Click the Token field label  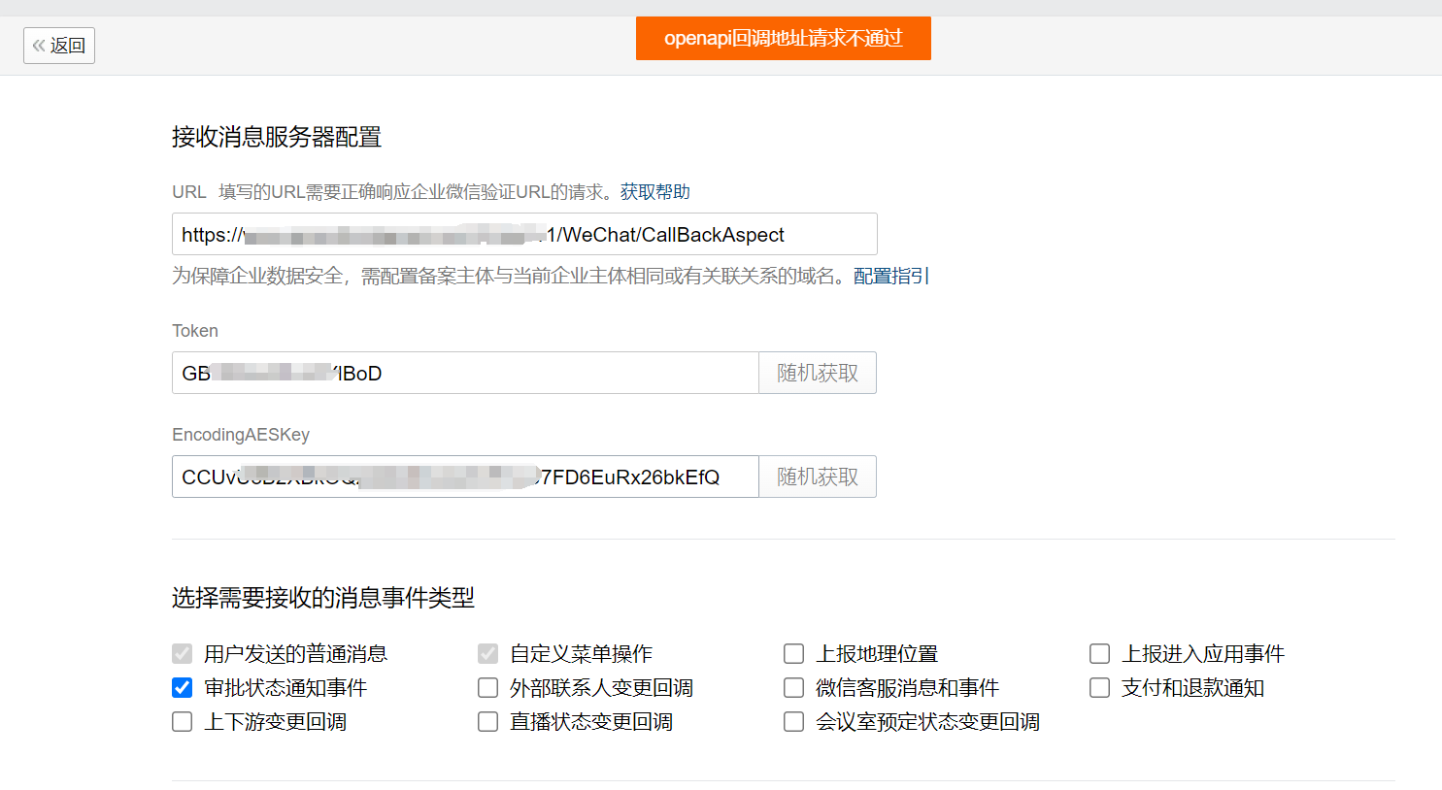pos(195,331)
